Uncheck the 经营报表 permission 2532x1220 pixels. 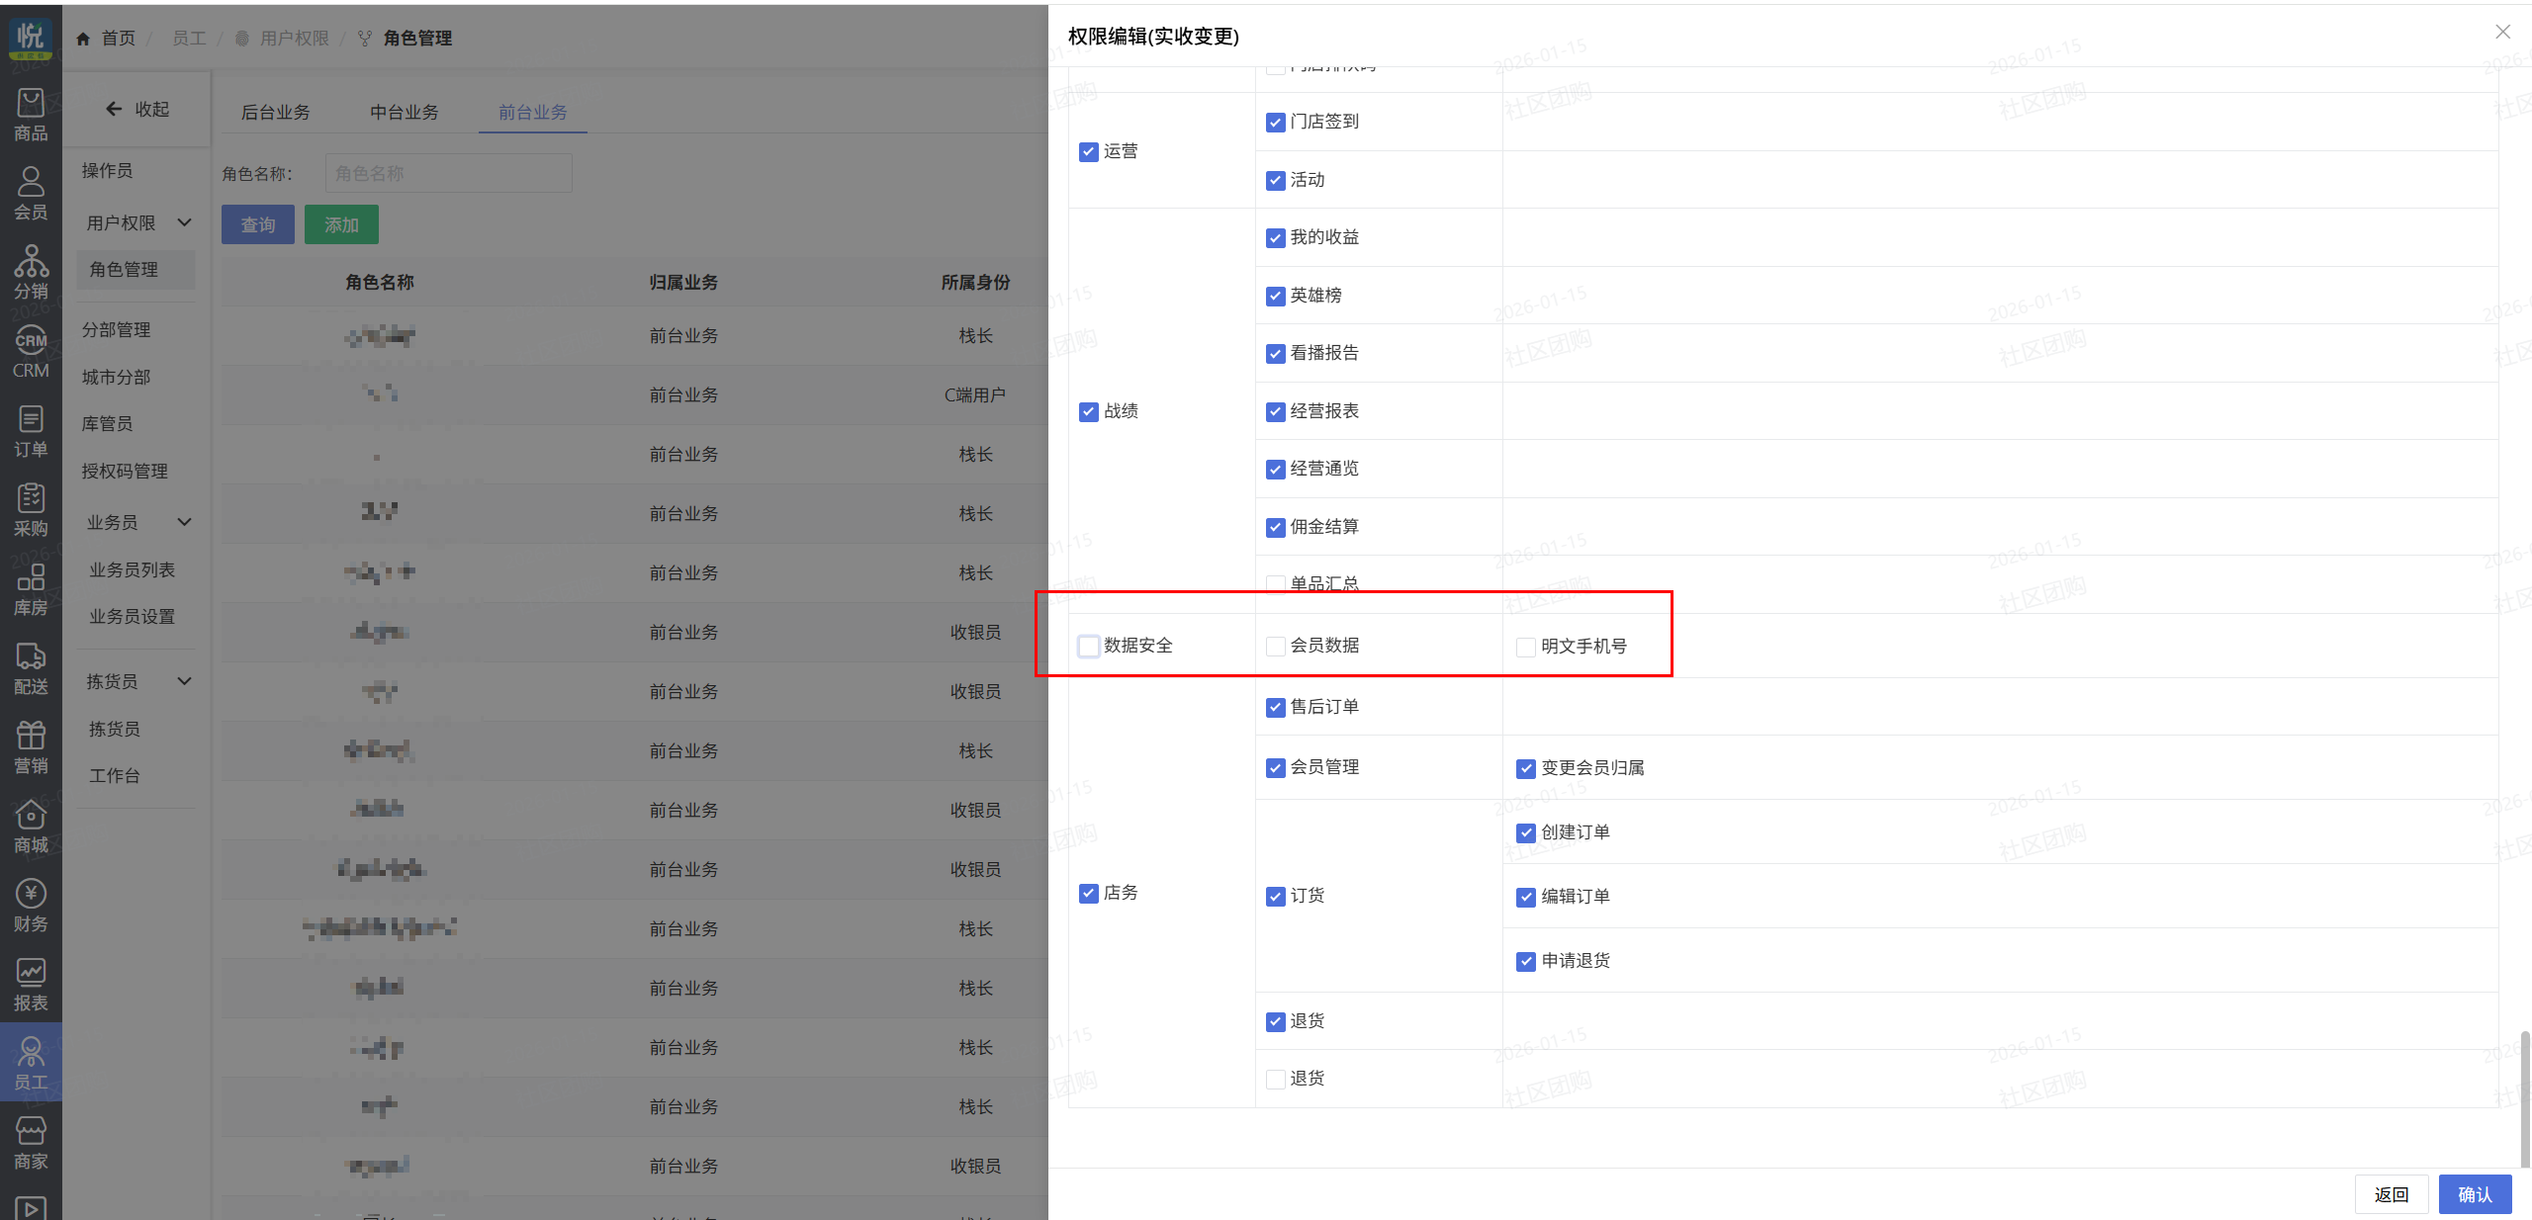tap(1276, 412)
